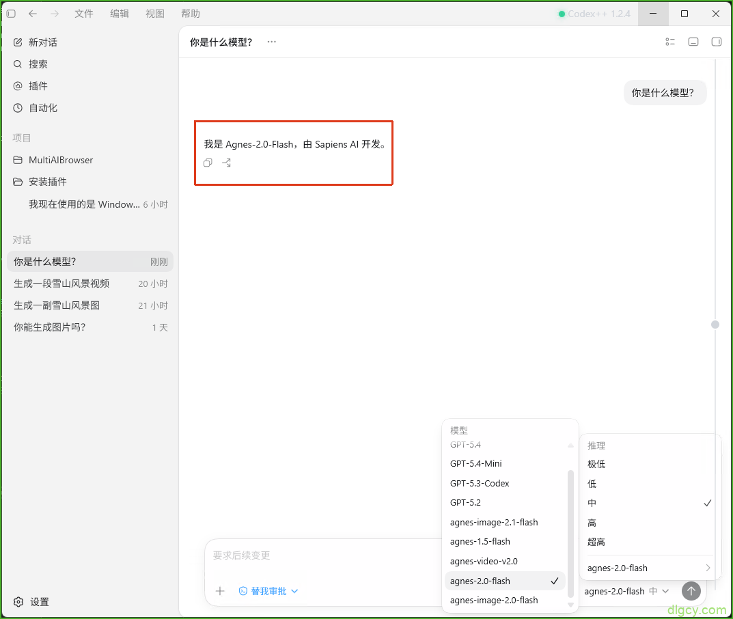This screenshot has width=733, height=619.
Task: Select model GPT-5.4-Mini
Action: (505, 463)
